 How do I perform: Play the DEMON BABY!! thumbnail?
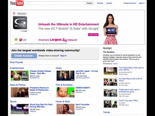point(65,92)
